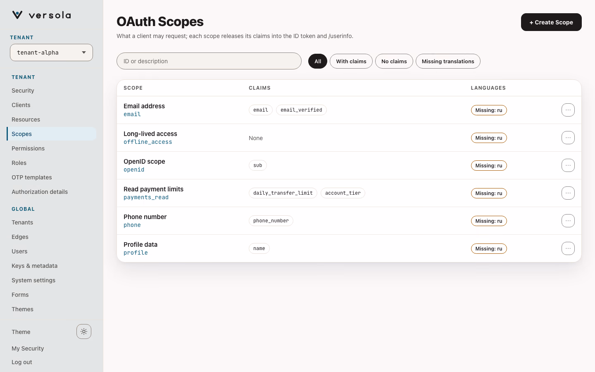Select Scopes in the sidebar

[52, 134]
